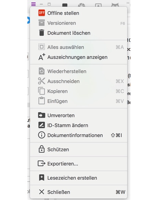Click the X icon beside Schließen
This screenshot has height=200, width=158.
click(x=42, y=192)
